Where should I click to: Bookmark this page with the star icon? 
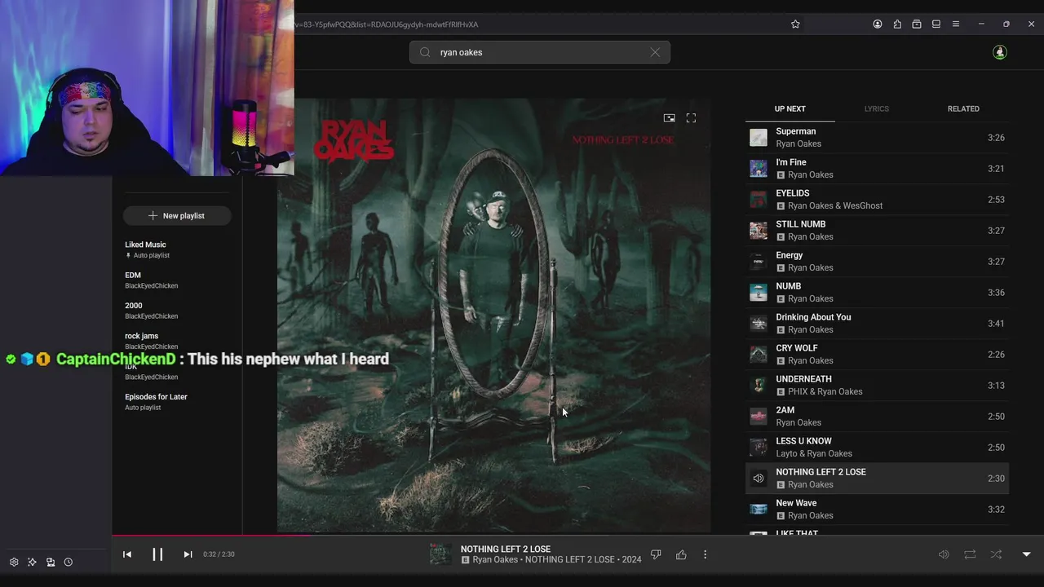pos(795,24)
